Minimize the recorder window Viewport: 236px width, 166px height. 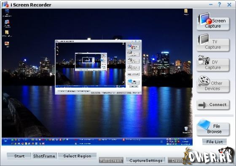point(211,5)
